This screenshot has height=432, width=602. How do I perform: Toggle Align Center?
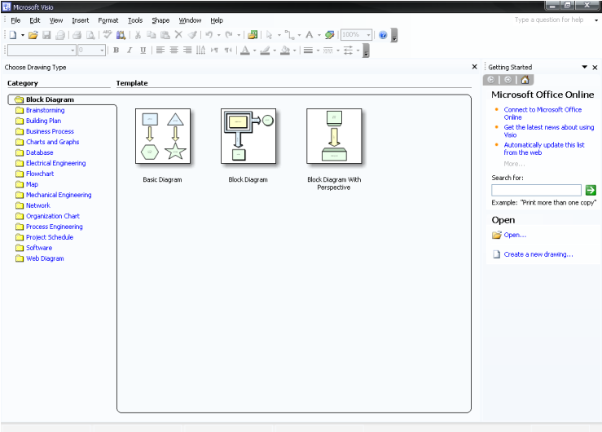click(174, 51)
